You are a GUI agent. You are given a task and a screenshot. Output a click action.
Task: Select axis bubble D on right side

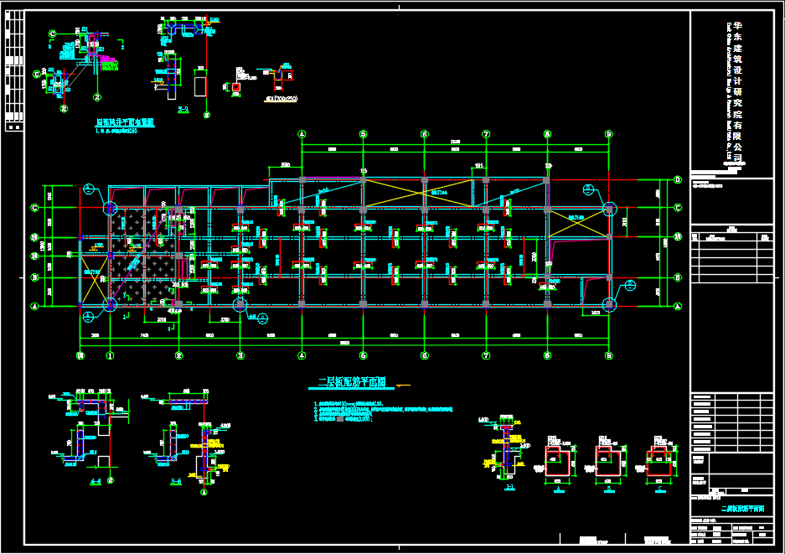(677, 180)
